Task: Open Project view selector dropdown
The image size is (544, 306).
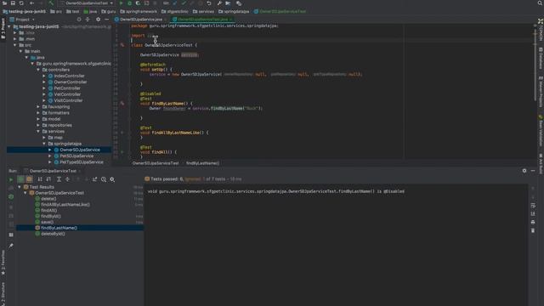Action: point(23,20)
